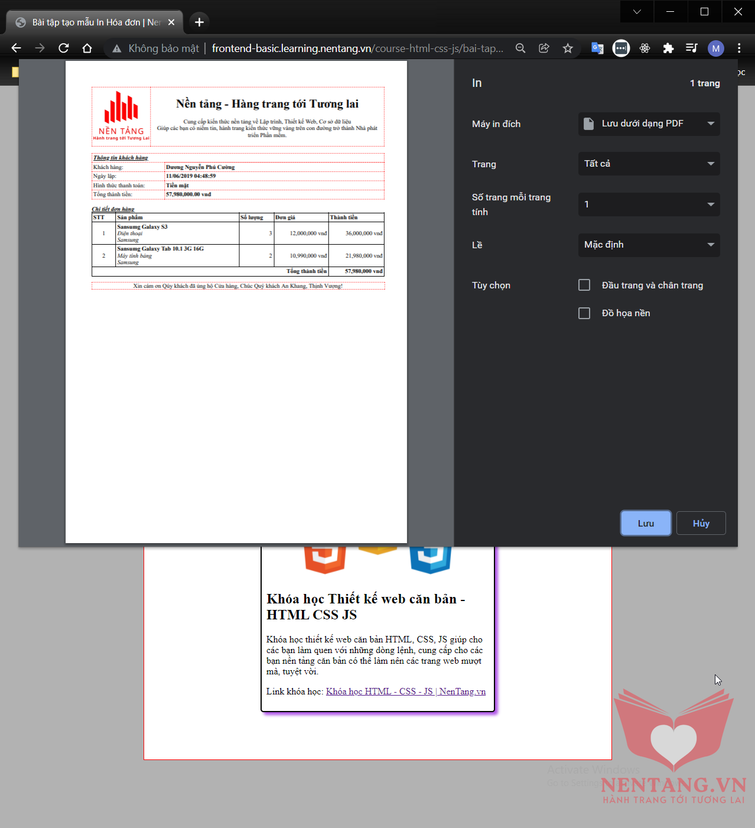Open a new browser tab
Screen dimensions: 755x828
(x=199, y=22)
